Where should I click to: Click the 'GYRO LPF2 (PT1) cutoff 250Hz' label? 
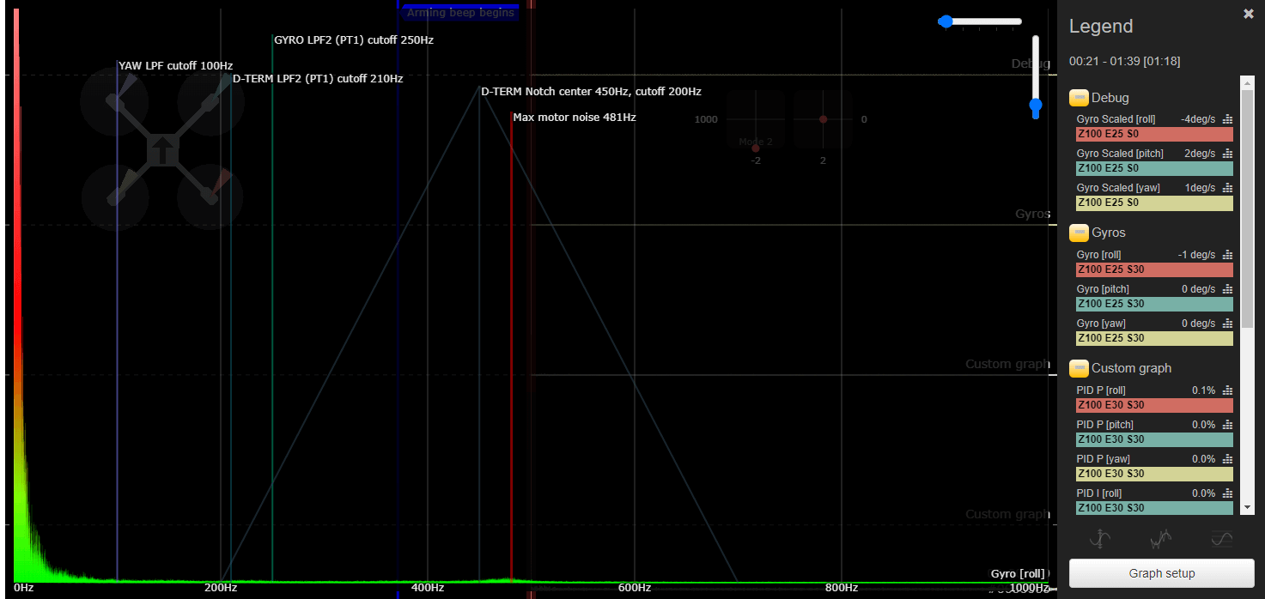354,39
